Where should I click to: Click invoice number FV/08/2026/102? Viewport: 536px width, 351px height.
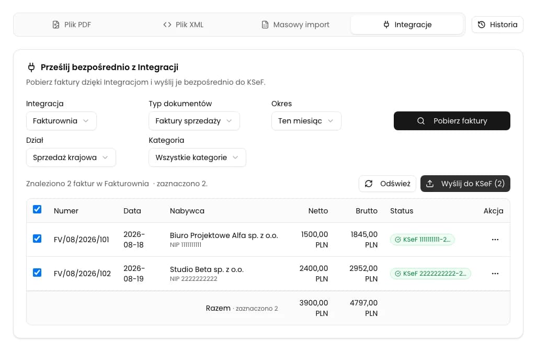click(83, 274)
